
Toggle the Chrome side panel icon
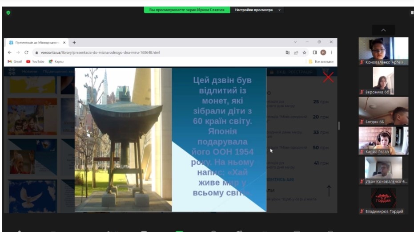[315, 53]
